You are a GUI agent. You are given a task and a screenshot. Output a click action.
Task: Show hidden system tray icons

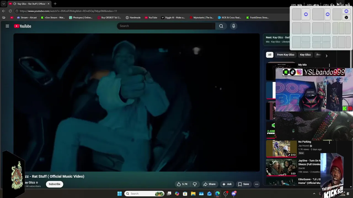click(x=314, y=194)
